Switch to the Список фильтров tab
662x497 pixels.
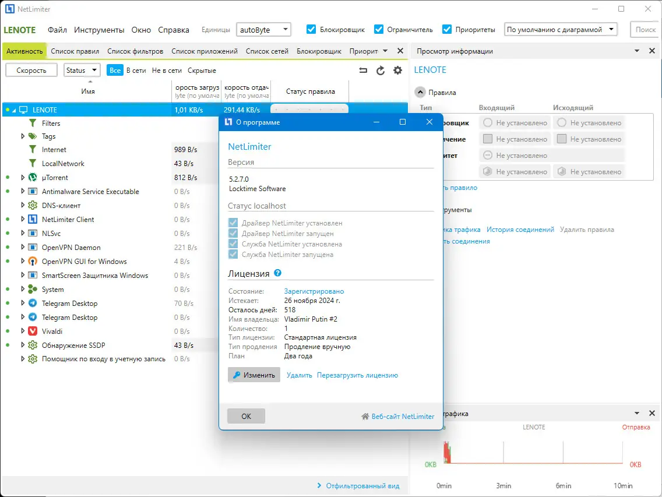135,51
